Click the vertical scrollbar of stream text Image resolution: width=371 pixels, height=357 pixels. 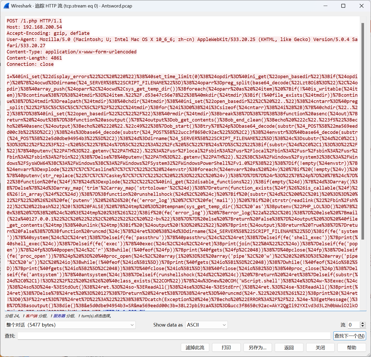pyautogui.click(x=363, y=132)
